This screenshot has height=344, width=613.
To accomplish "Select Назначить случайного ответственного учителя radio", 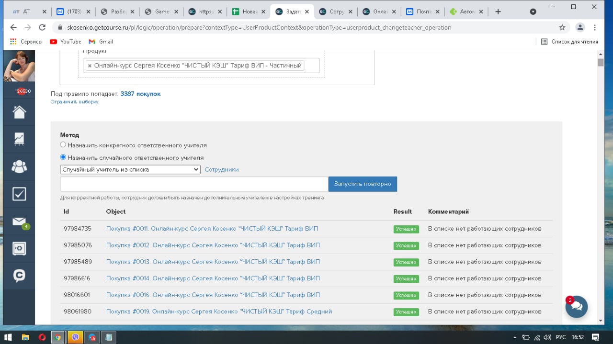I will (63, 157).
